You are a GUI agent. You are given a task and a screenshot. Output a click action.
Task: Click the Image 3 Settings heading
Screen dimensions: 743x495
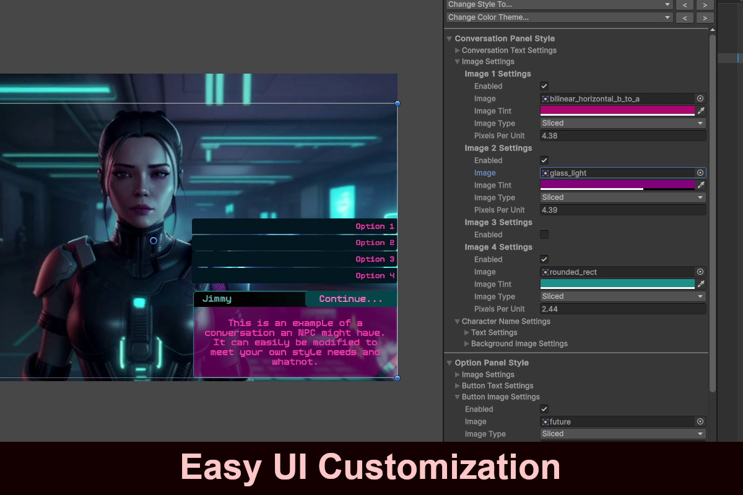click(498, 222)
